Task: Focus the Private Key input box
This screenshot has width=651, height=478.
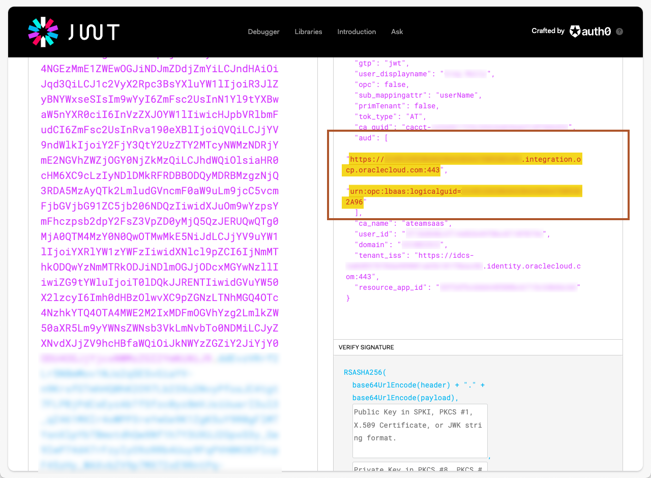Action: point(420,469)
